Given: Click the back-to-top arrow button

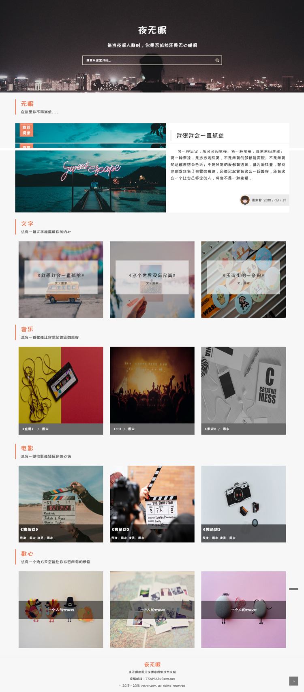Looking at the screenshot, I should 294,681.
